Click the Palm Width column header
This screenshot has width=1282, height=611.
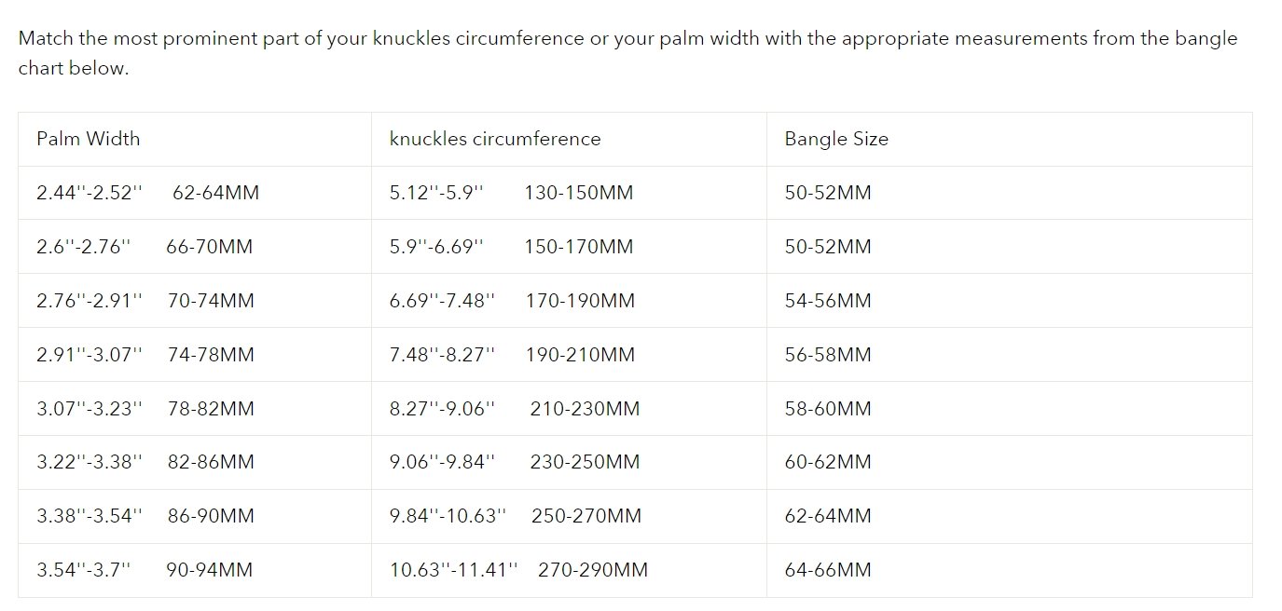click(89, 139)
